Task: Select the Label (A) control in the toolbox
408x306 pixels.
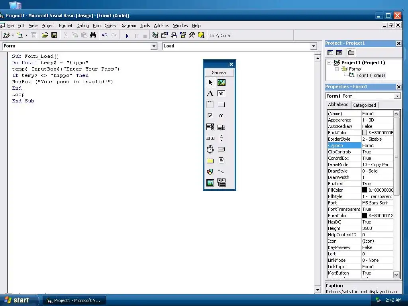Action: tap(210, 93)
